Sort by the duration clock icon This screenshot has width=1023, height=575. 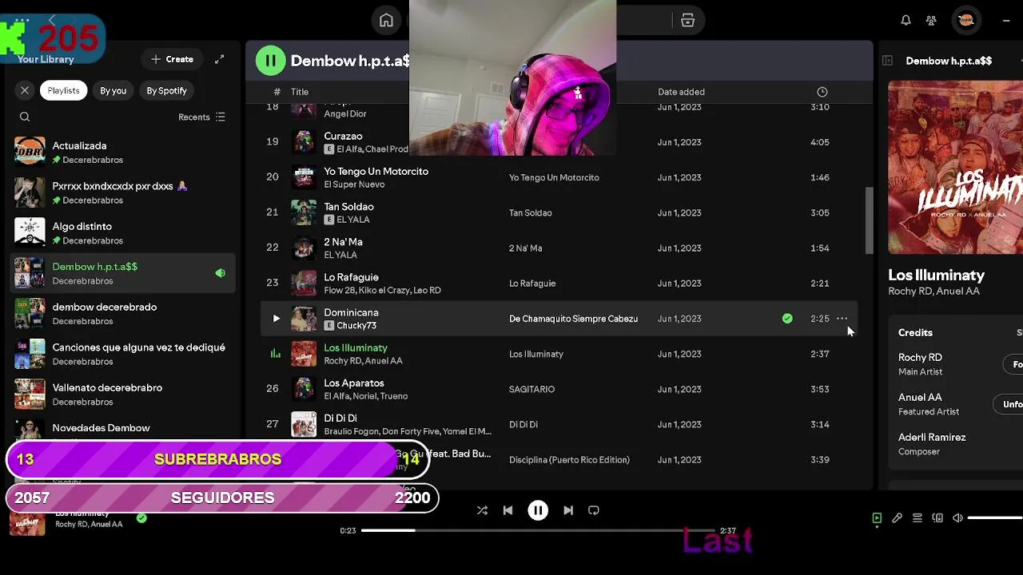tap(822, 92)
